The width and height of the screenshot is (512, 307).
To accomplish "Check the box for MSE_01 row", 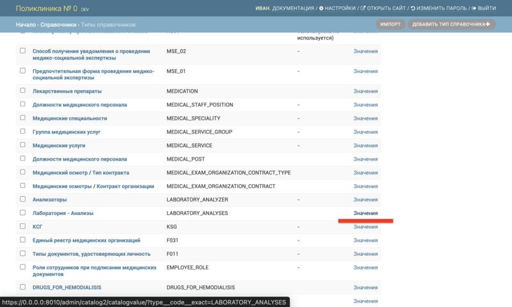I will tap(22, 70).
